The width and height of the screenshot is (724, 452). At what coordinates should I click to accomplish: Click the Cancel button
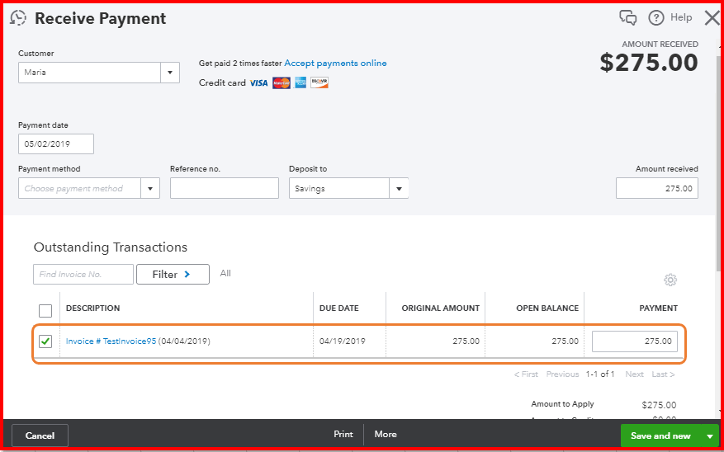click(40, 436)
